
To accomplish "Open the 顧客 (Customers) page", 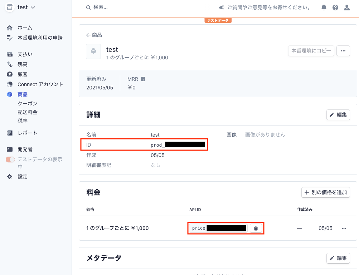I will 23,74.
